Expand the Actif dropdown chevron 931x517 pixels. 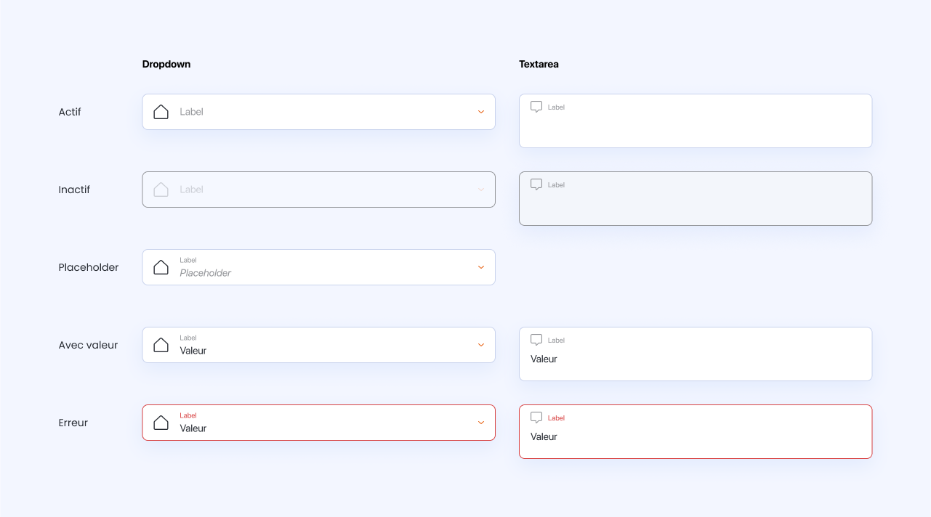480,112
